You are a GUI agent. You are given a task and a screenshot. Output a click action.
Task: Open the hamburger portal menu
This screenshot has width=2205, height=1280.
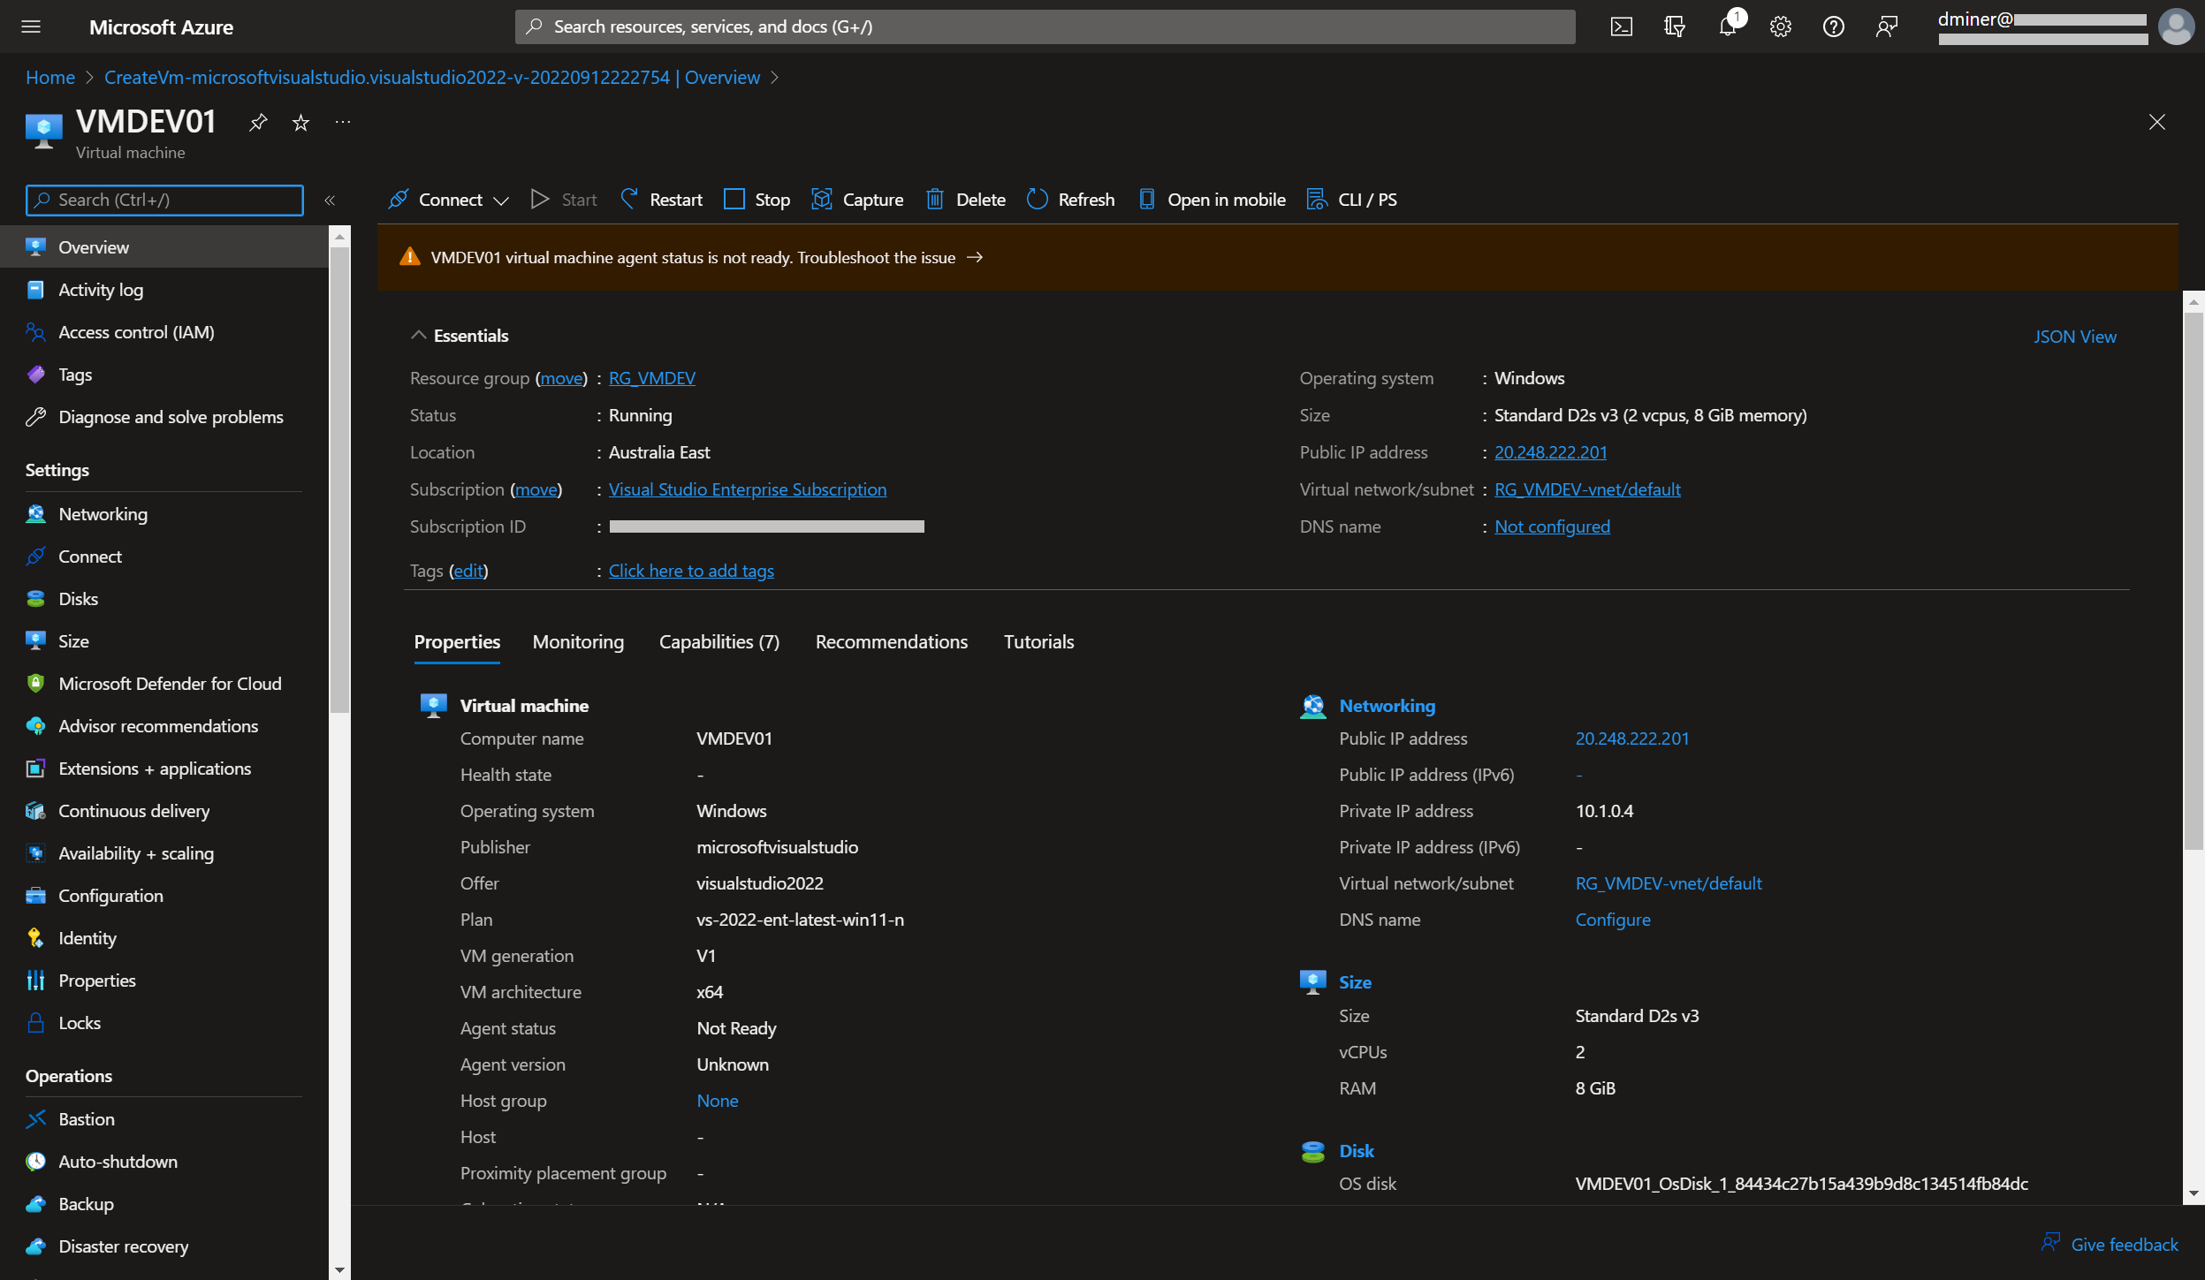31,27
